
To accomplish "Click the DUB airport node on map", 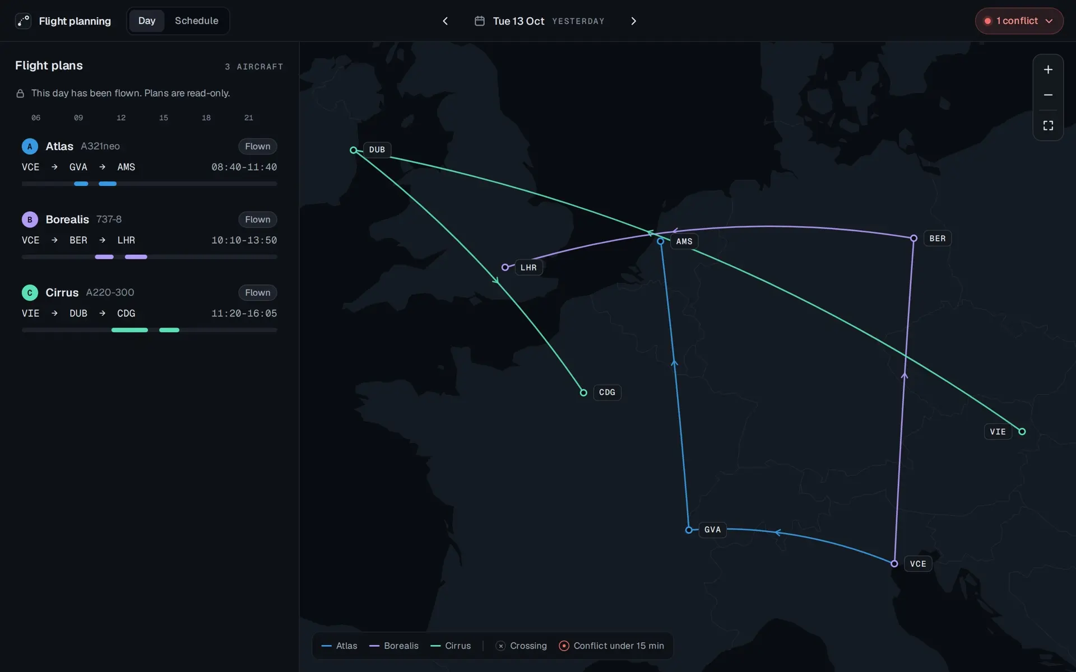I will (354, 150).
